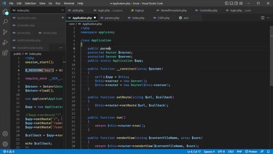Open the Accounts menu icon
Viewport: 273px width, 154px height.
click(5, 133)
